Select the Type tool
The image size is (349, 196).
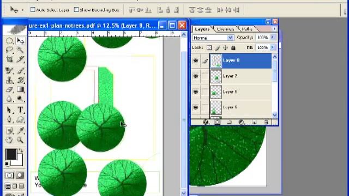[21, 110]
